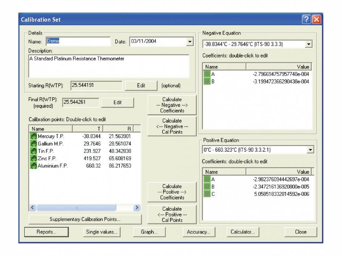Focus the Name input field
This screenshot has height=256, width=342.
coord(78,42)
